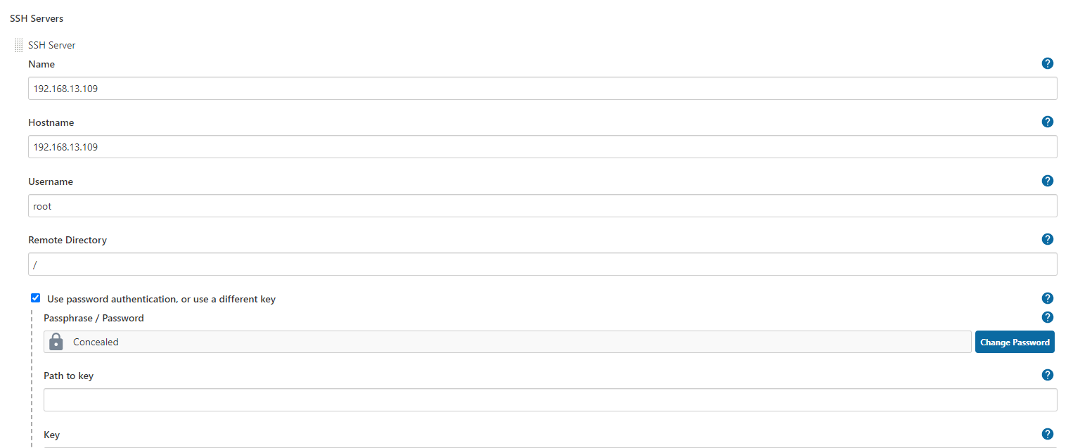The height and width of the screenshot is (448, 1073).
Task: Click the Change Password button
Action: coord(1014,342)
